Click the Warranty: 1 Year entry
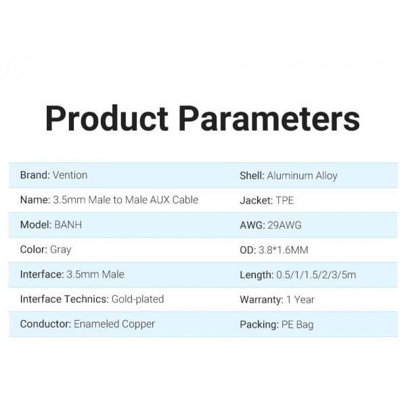This screenshot has width=406, height=406. (277, 300)
